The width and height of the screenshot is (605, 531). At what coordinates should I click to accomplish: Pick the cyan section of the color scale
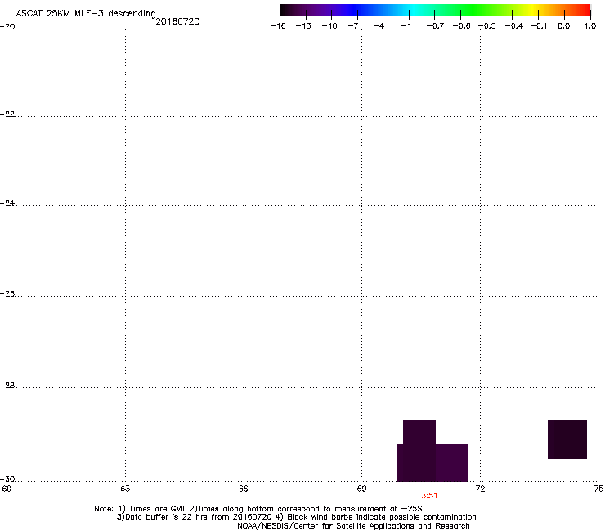pos(413,10)
